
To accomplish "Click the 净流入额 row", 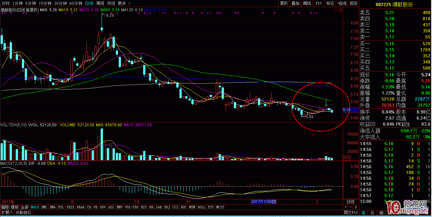I will click(395, 131).
